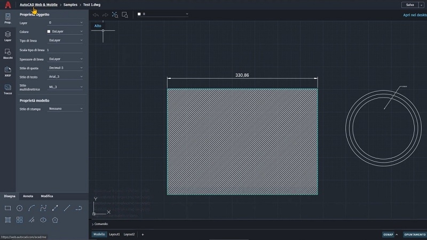
Task: Expand OSNAP options caret
Action: pos(397,235)
